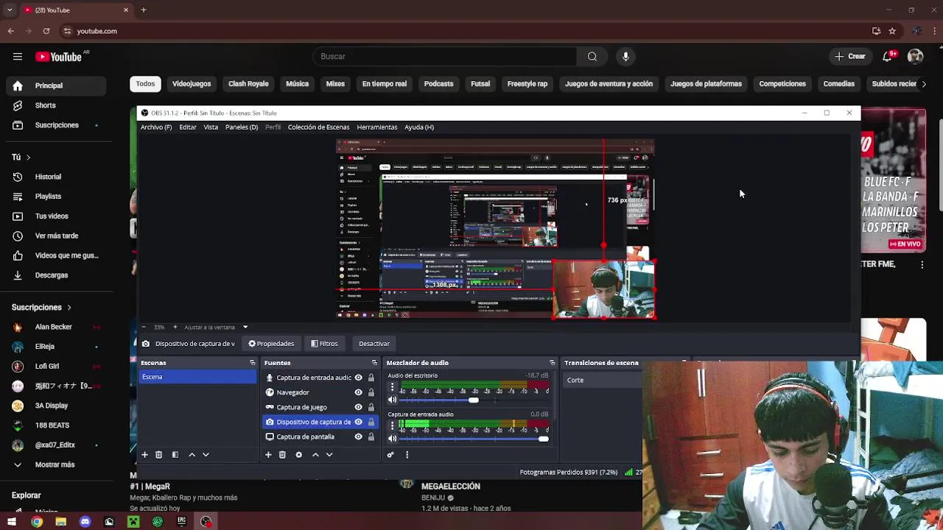Open the Editar menu in OBS

(188, 127)
